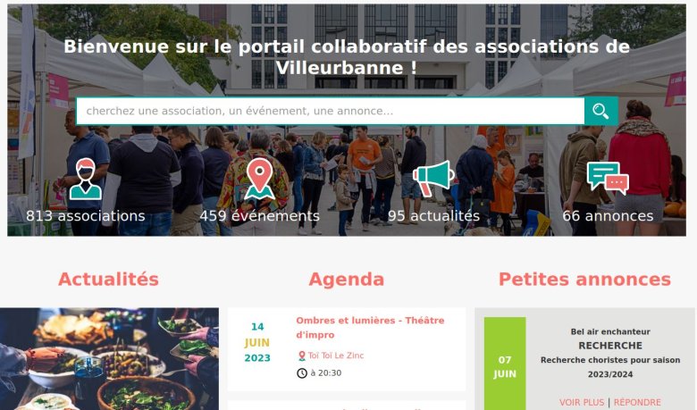This screenshot has width=697, height=410.
Task: Click the clock icon next to 20:30
Action: pos(302,373)
